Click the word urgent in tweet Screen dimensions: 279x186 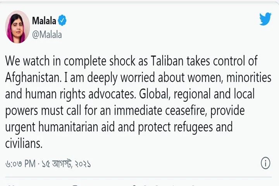click(18, 127)
